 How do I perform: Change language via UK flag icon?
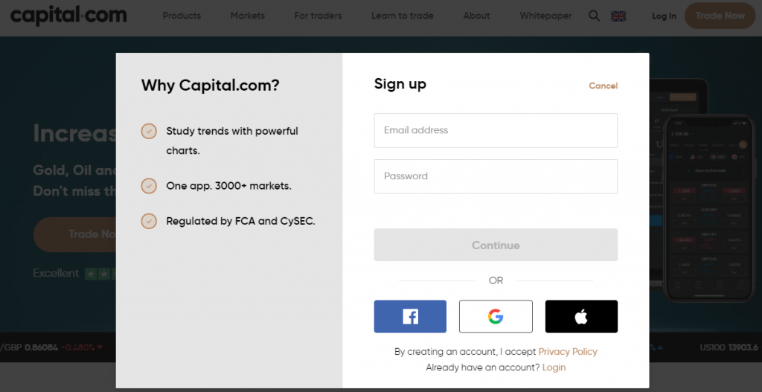point(618,16)
